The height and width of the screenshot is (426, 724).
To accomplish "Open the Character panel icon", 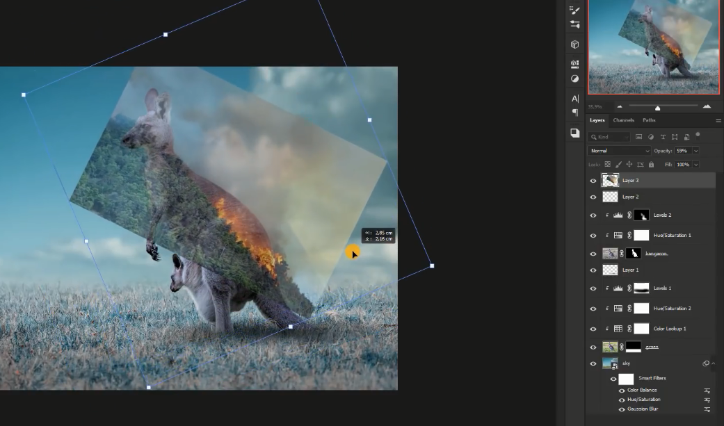I will (574, 99).
